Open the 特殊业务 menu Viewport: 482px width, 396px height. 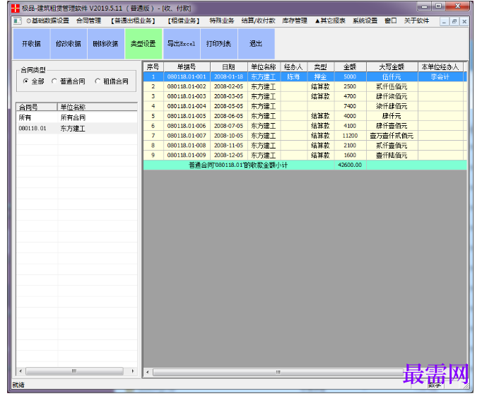(222, 21)
